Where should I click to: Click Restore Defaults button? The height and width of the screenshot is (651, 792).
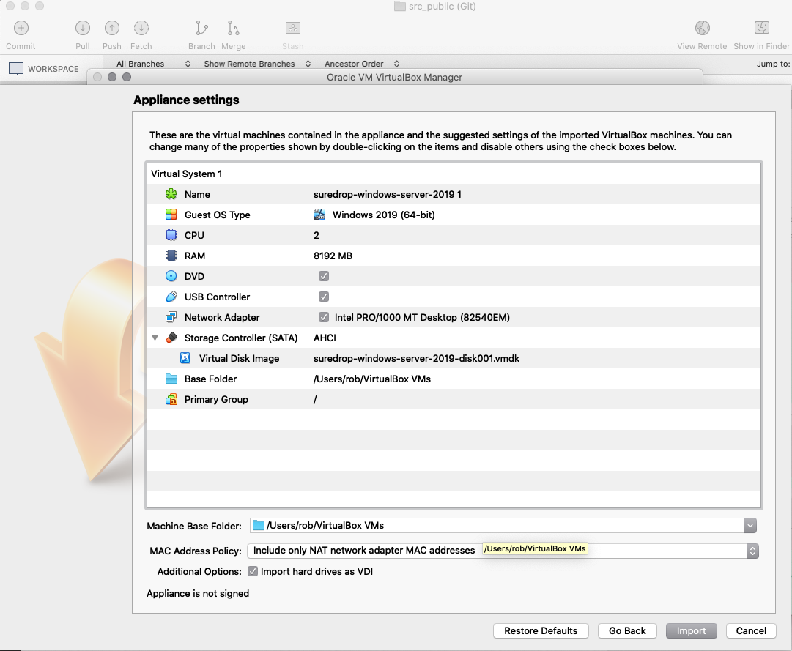pyautogui.click(x=541, y=630)
